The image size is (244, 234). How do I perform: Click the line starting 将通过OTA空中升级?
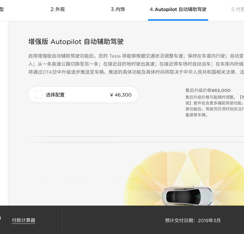coord(136,72)
